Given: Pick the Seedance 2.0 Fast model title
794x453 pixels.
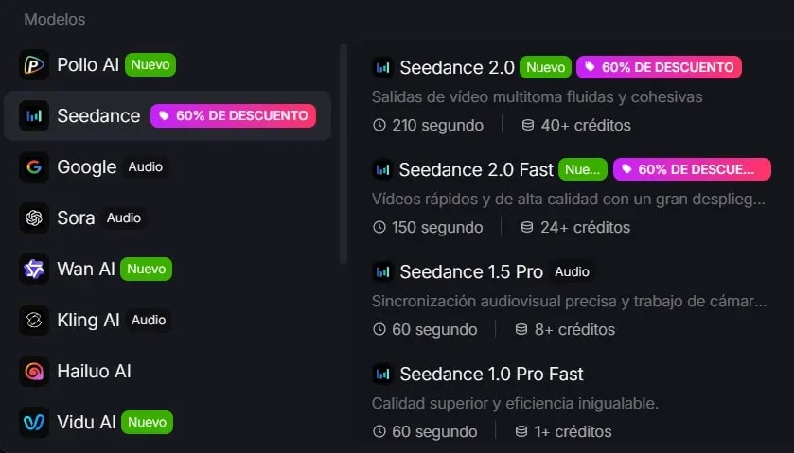Looking at the screenshot, I should (x=476, y=169).
